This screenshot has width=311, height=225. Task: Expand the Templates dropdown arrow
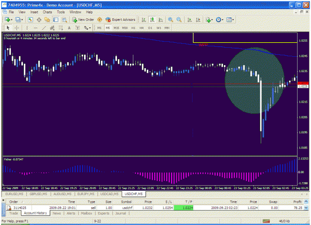[x=233, y=19]
